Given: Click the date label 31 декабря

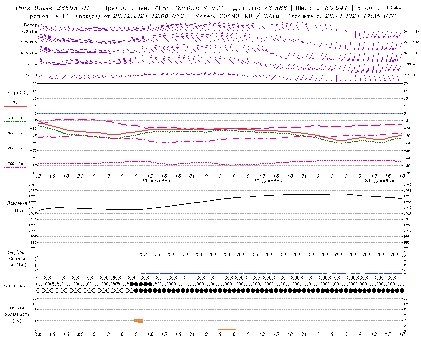Looking at the screenshot, I should [x=380, y=181].
